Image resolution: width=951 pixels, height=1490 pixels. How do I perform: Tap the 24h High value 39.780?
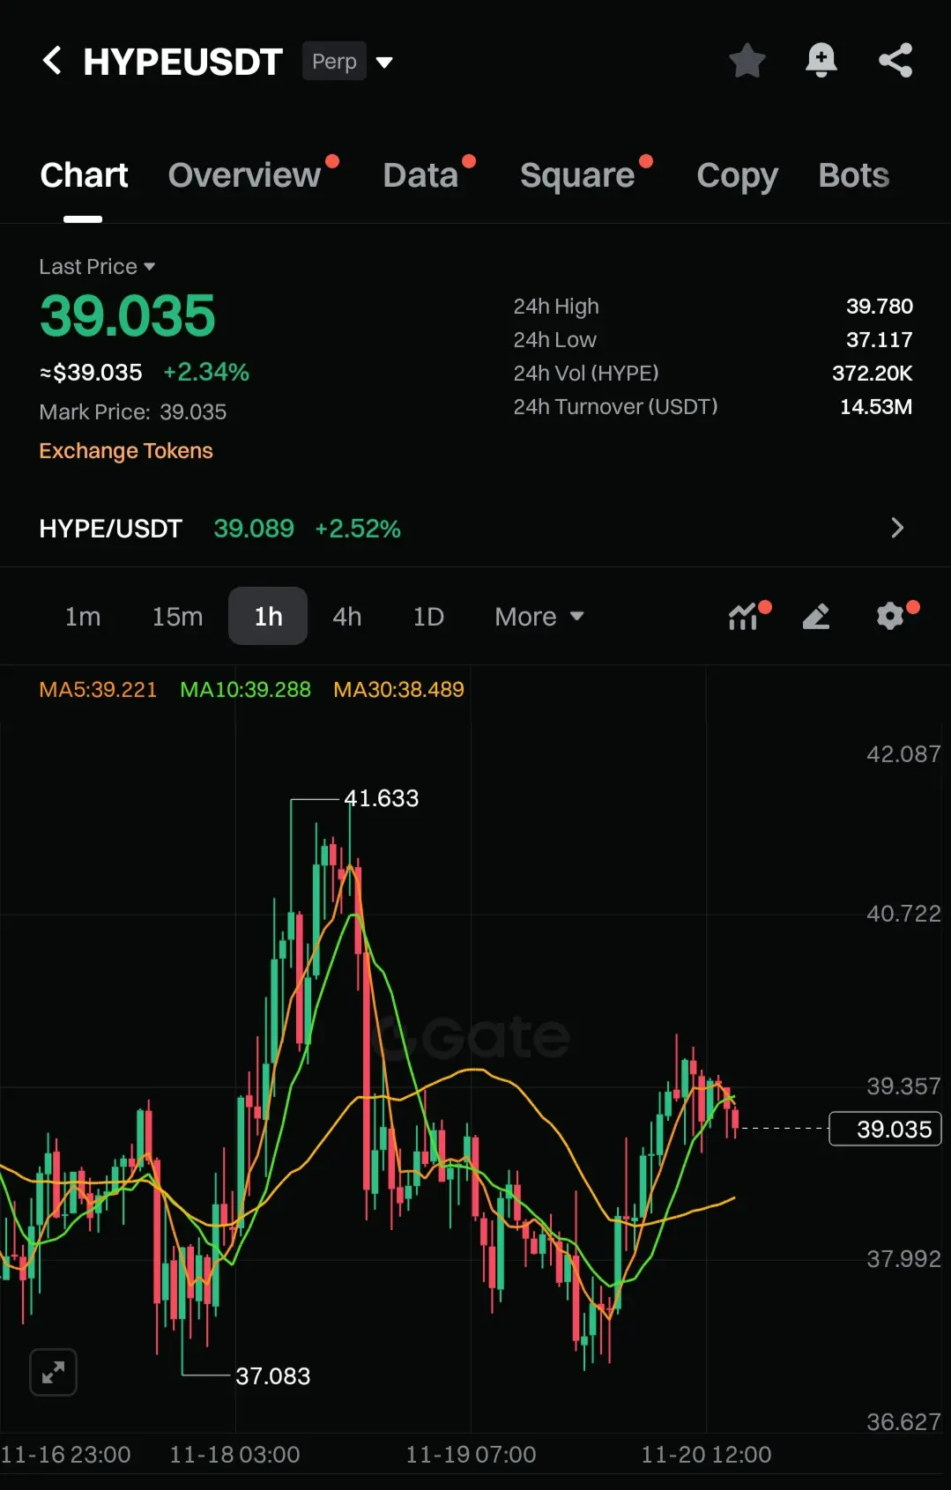(880, 306)
